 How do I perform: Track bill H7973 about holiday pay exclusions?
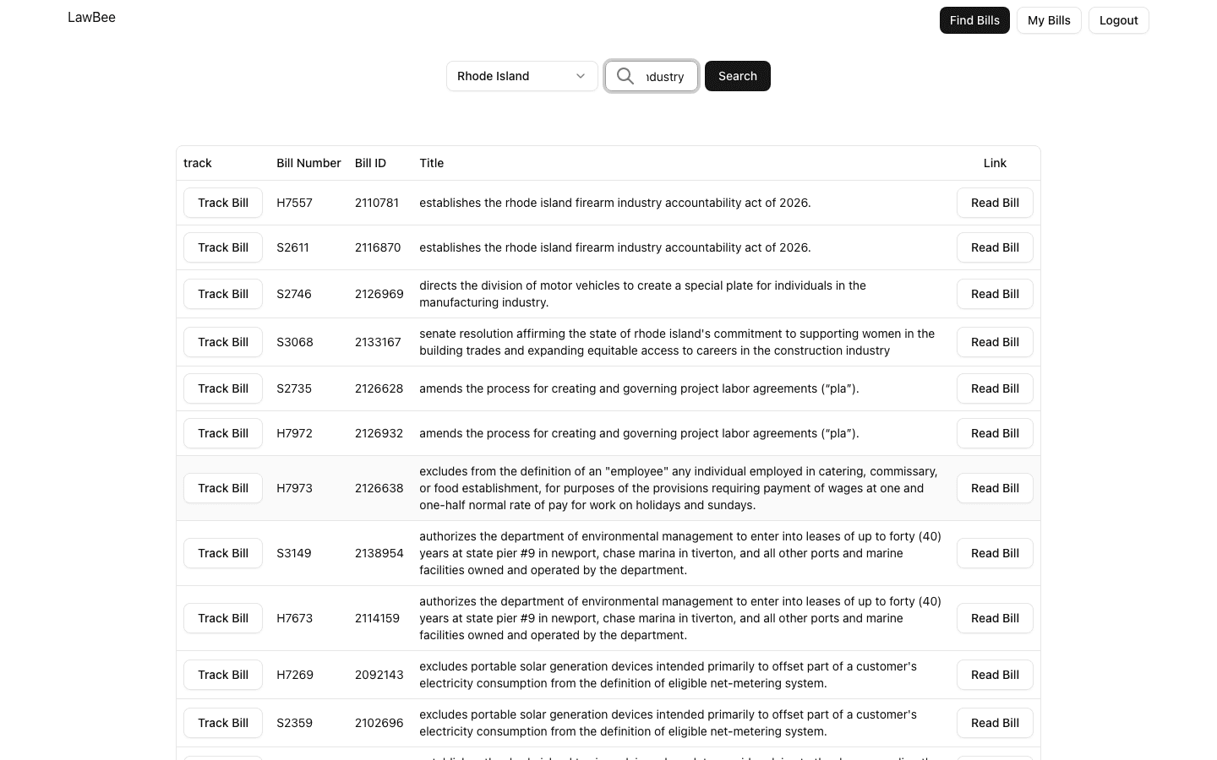coord(222,488)
